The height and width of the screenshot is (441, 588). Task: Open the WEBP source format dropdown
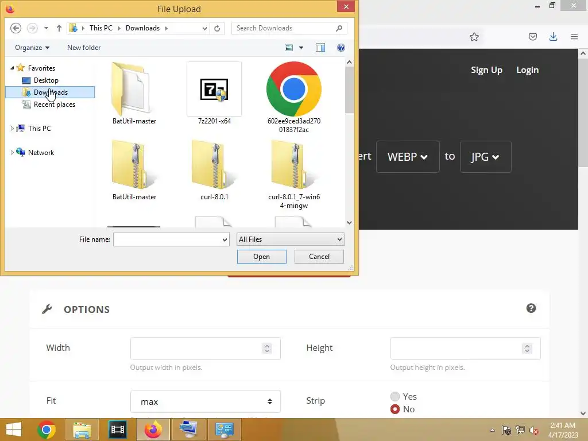(x=408, y=157)
